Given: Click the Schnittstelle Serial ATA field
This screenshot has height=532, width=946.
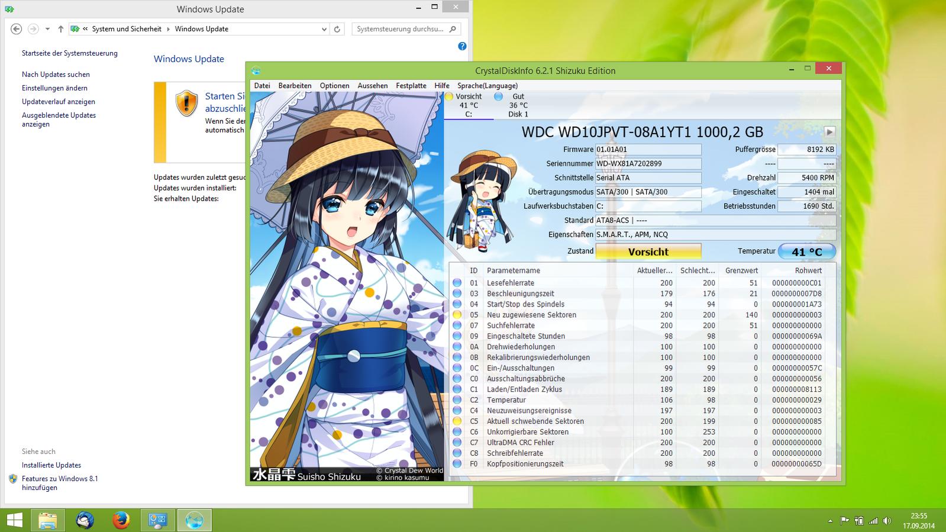Looking at the screenshot, I should (648, 178).
